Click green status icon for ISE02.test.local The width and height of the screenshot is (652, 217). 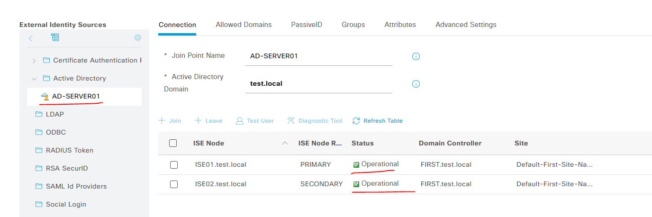coord(356,184)
